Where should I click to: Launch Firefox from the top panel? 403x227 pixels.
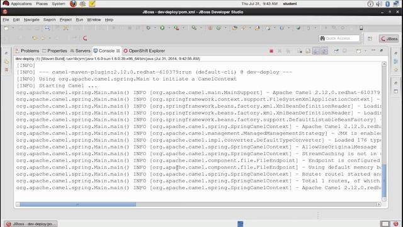click(x=73, y=4)
